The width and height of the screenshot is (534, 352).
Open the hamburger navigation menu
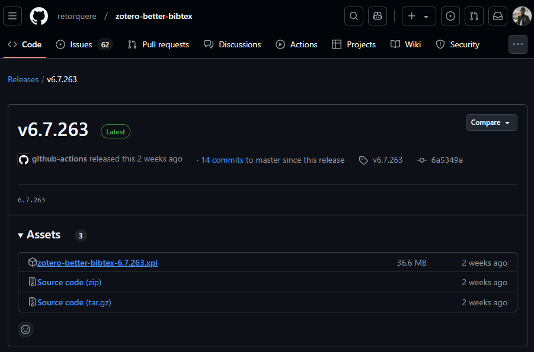[x=12, y=16]
